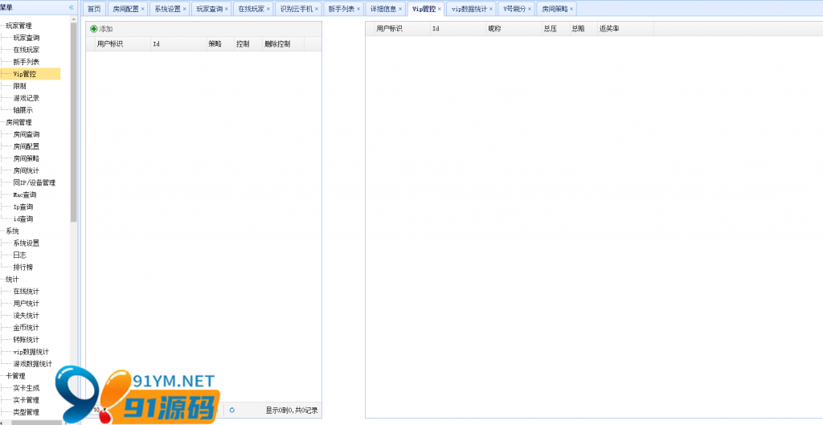Close the 房间策略 tab
Image resolution: width=823 pixels, height=425 pixels.
571,9
